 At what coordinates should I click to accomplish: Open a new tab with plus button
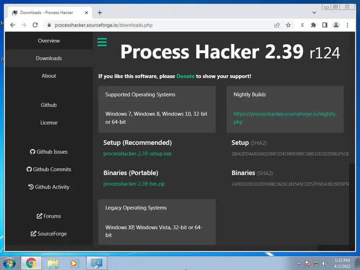(x=99, y=13)
